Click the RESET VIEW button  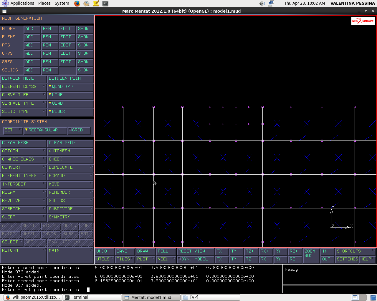click(x=196, y=251)
